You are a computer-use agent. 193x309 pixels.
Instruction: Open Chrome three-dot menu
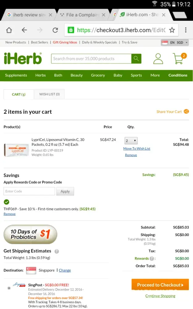pyautogui.click(x=186, y=30)
